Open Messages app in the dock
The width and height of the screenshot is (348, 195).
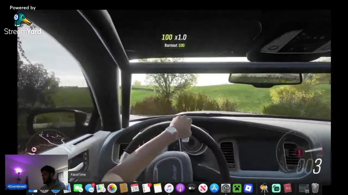pos(90,188)
